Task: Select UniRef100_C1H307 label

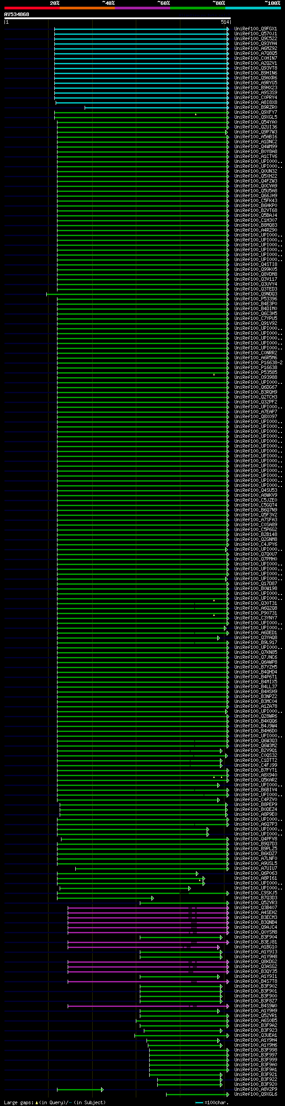Action: pyautogui.click(x=256, y=220)
